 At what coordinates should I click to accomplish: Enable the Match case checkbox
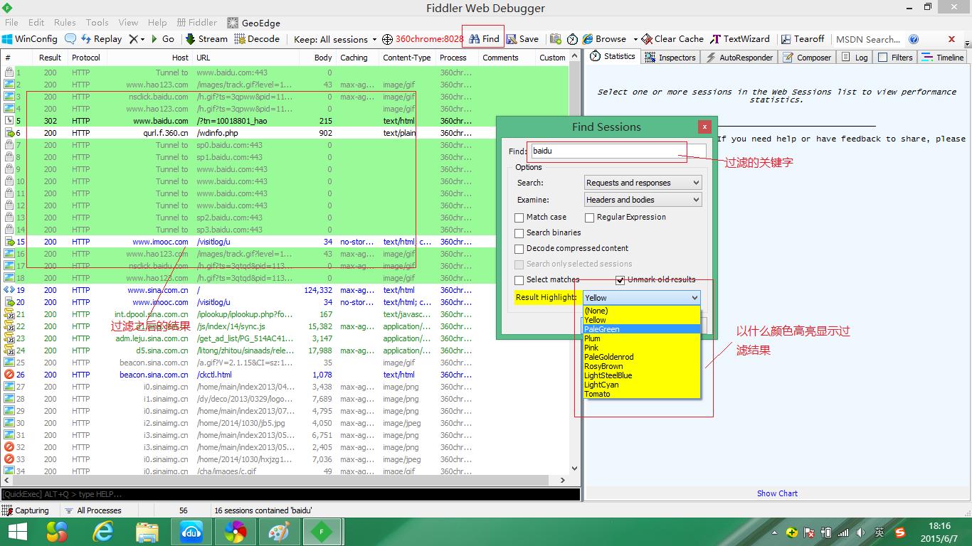click(519, 217)
